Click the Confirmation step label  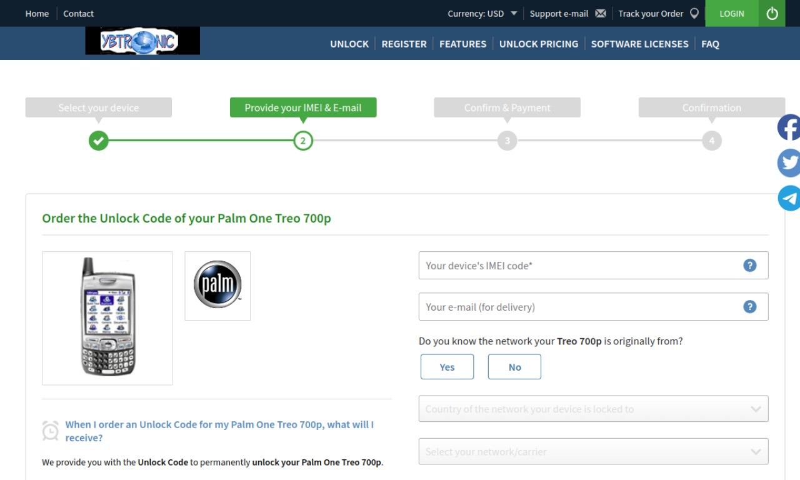712,107
